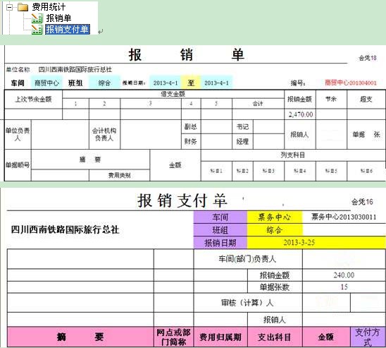The width and height of the screenshot is (386, 348).
Task: Click the pink 摘要 column header
Action: 80,337
